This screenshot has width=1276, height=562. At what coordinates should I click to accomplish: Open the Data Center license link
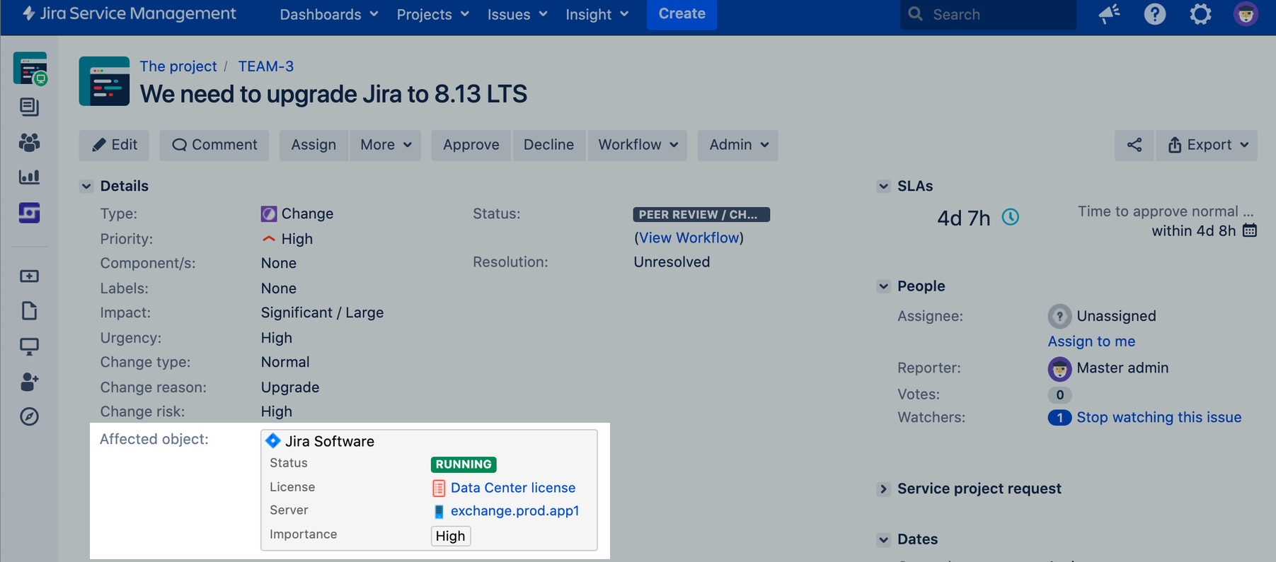513,488
